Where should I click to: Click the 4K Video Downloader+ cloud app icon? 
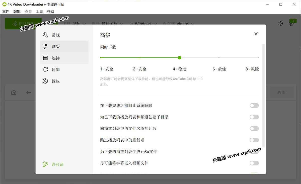(x=4, y=4)
